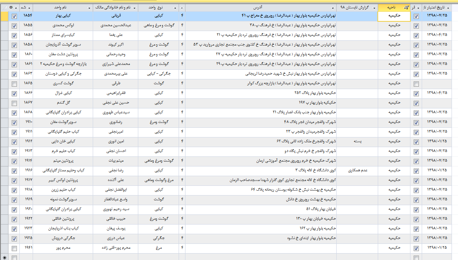The image size is (458, 260).
Task: Open the O column dropdown arrow
Action: pyautogui.click(x=16, y=8)
